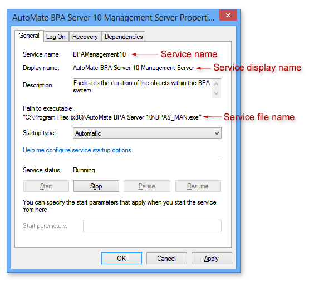The width and height of the screenshot is (309, 283).
Task: Select the Dependencies tab
Action: point(124,37)
